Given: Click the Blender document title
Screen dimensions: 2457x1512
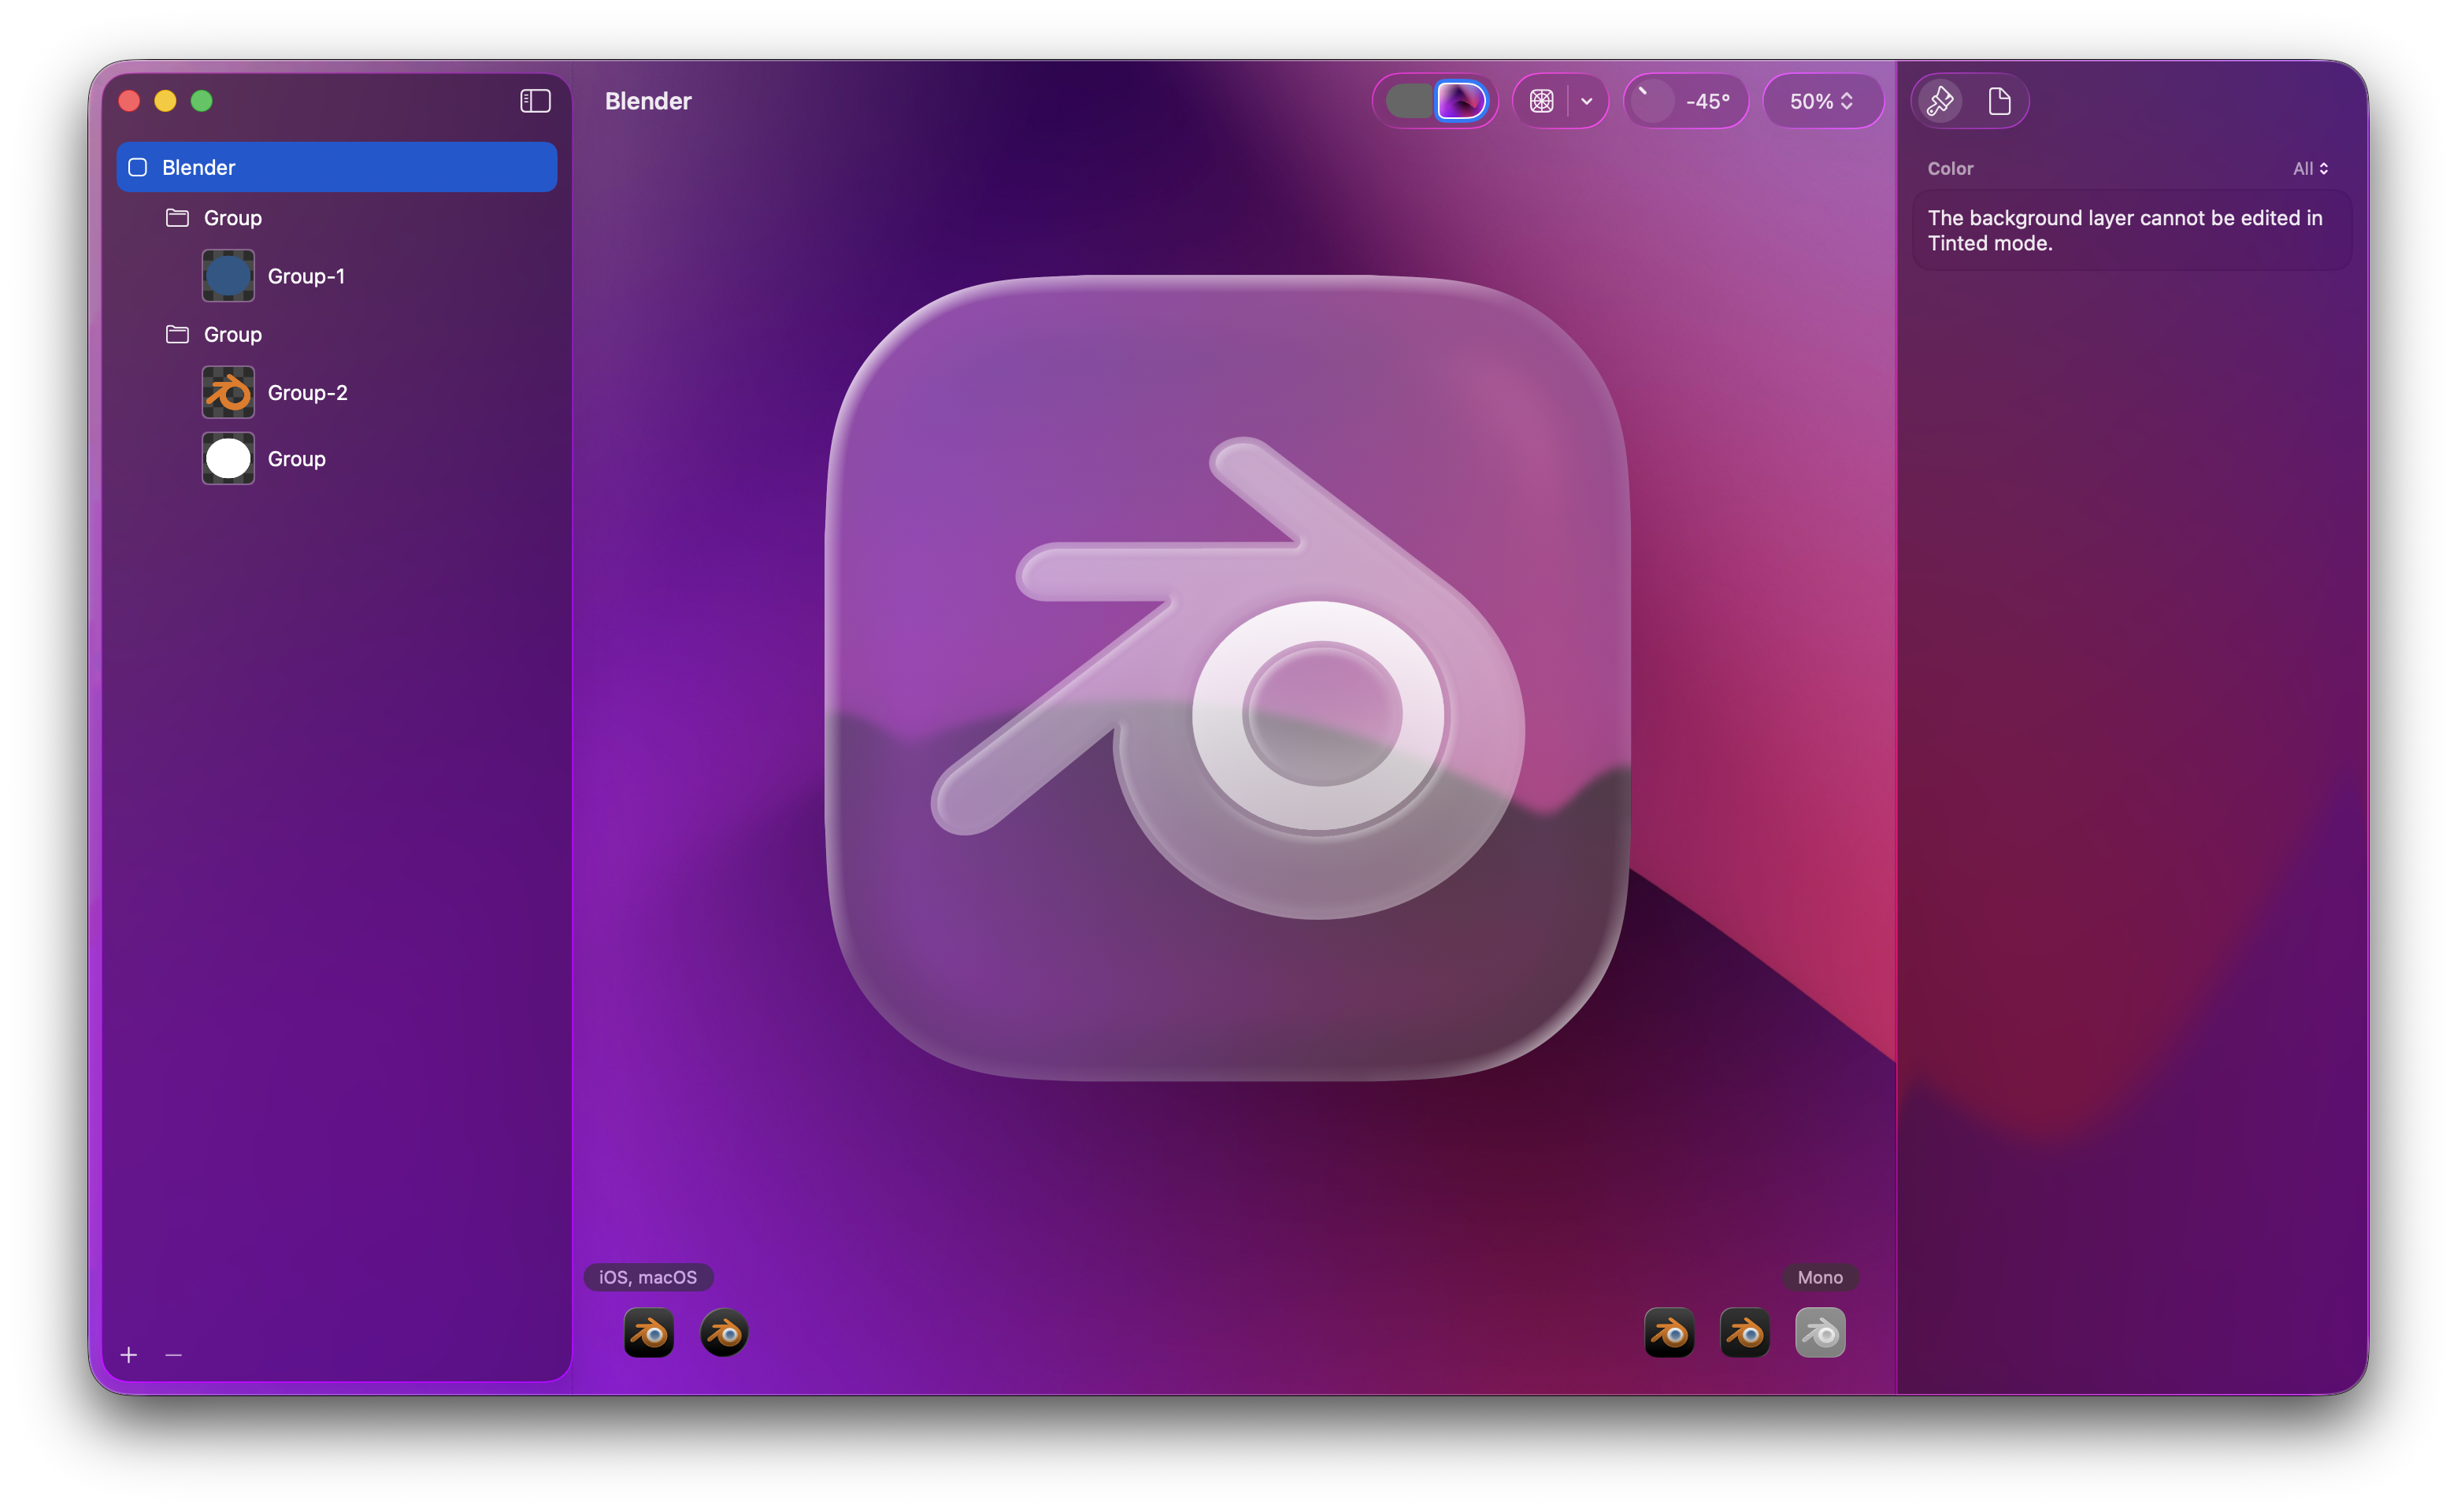Looking at the screenshot, I should tap(648, 101).
